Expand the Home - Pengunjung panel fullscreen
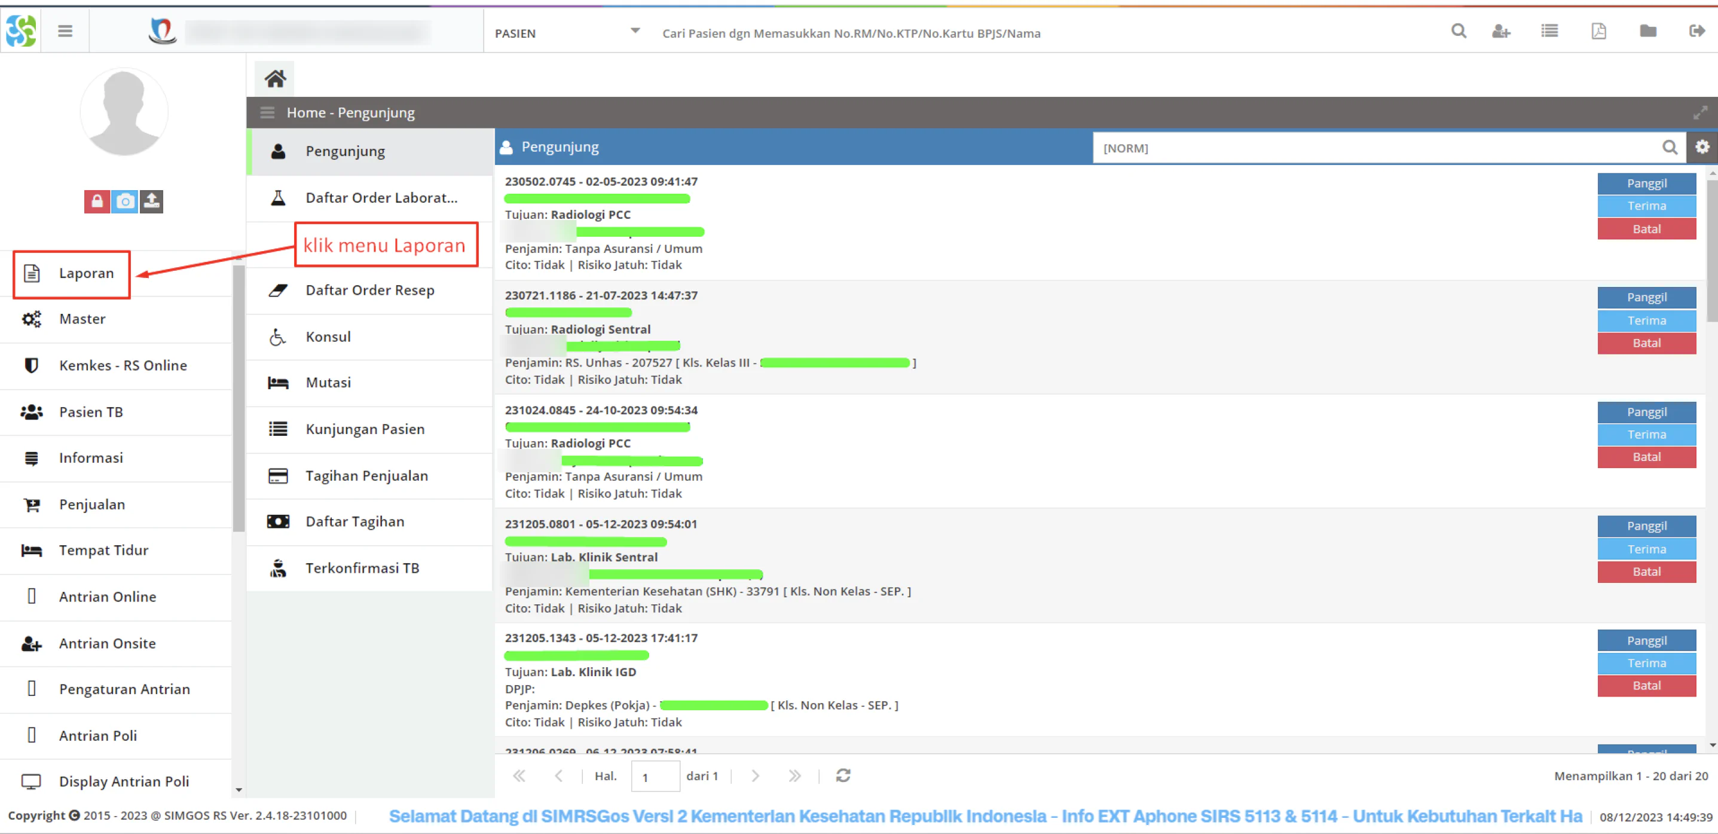The height and width of the screenshot is (834, 1718). 1700,113
